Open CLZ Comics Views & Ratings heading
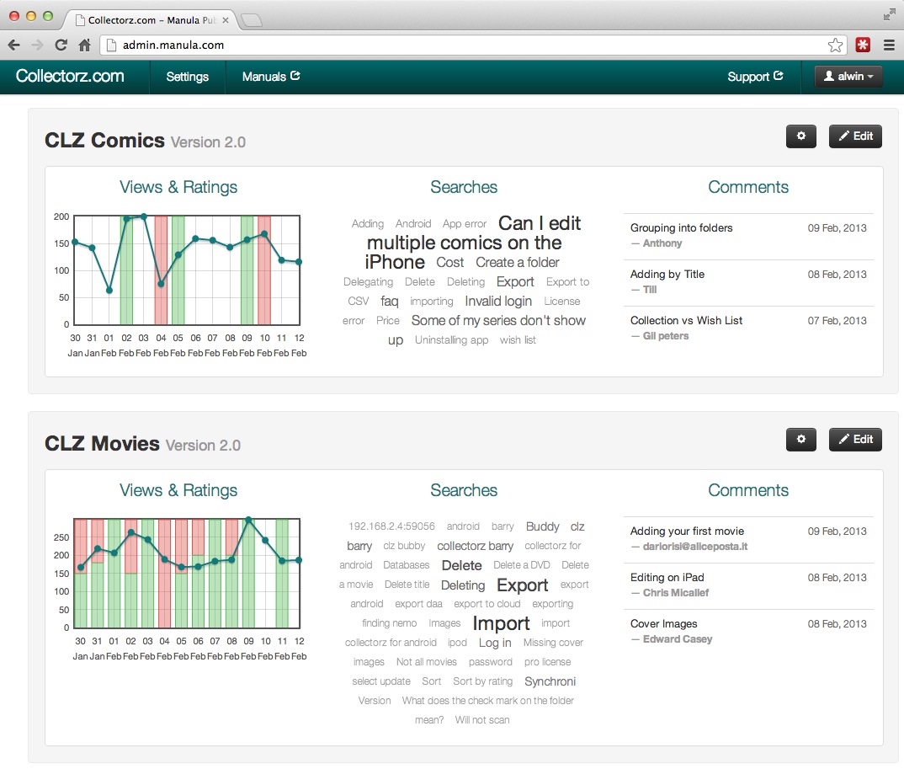The image size is (904, 769). pos(178,187)
